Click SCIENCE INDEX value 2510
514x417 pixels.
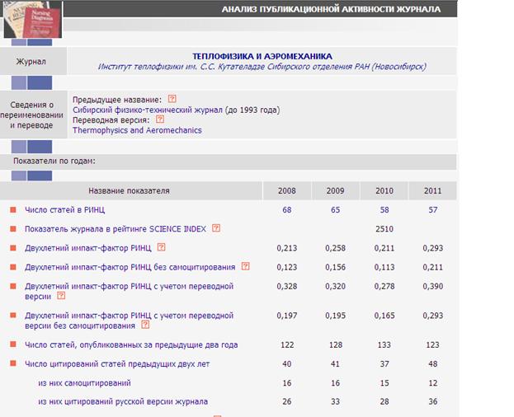click(384, 229)
